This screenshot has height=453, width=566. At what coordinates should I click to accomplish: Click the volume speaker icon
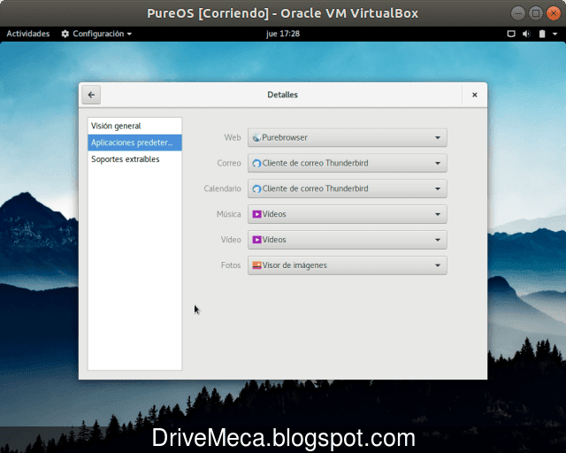(527, 34)
